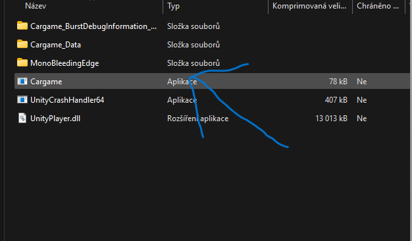
Task: Select the Cargame file name
Action: (46, 82)
